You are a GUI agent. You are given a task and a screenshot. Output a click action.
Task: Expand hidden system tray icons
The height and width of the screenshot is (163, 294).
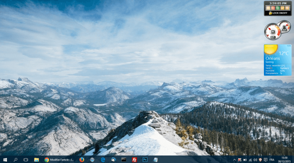pos(234,160)
